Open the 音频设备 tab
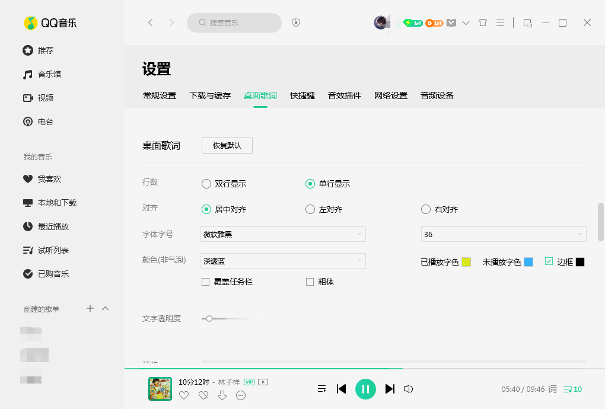 pyautogui.click(x=437, y=95)
